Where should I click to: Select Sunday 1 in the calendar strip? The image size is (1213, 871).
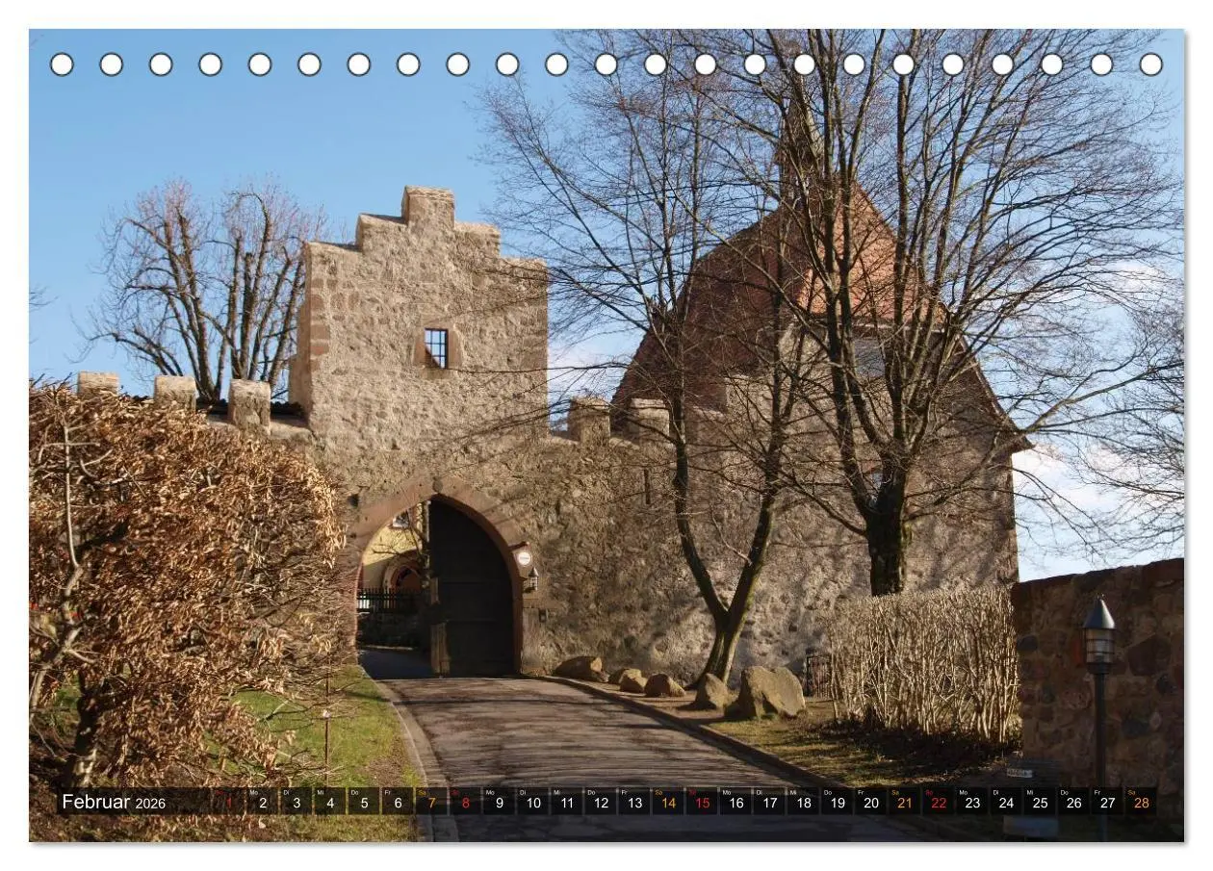pyautogui.click(x=228, y=802)
